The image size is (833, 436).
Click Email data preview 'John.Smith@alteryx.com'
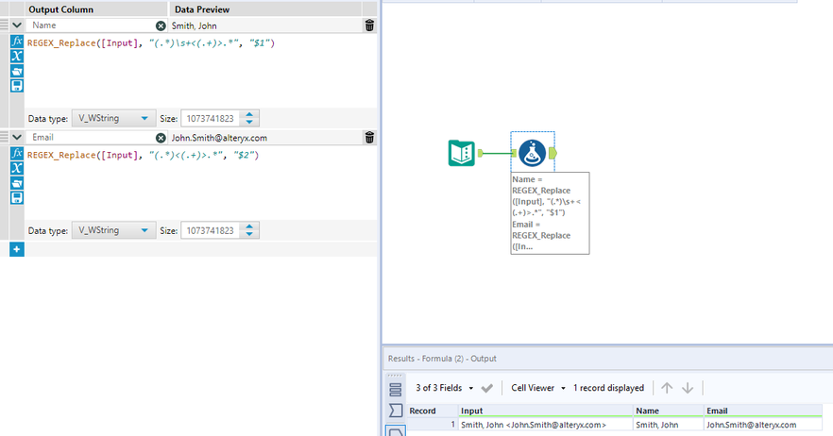pos(219,138)
